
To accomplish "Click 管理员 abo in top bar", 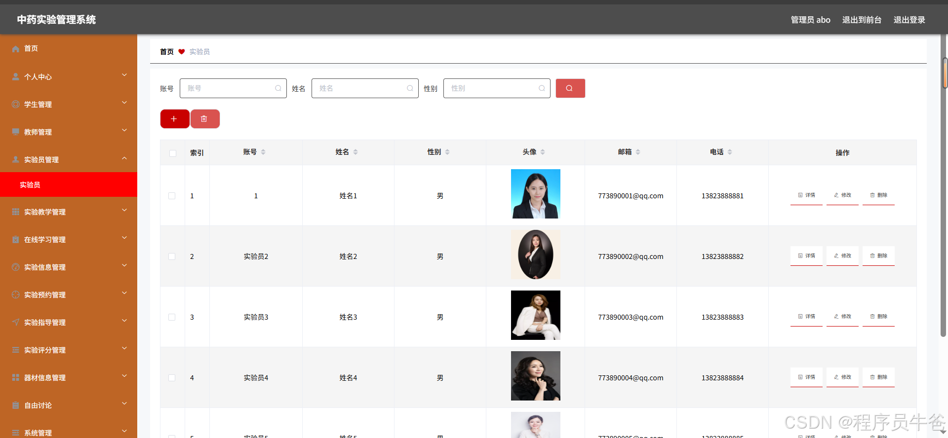I will (810, 20).
